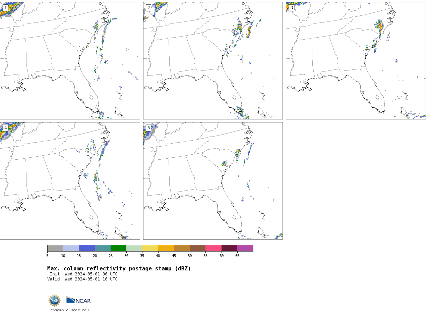Click the teal 20-25 dBZ swatch
Screen dimensions: 429x314
103,248
